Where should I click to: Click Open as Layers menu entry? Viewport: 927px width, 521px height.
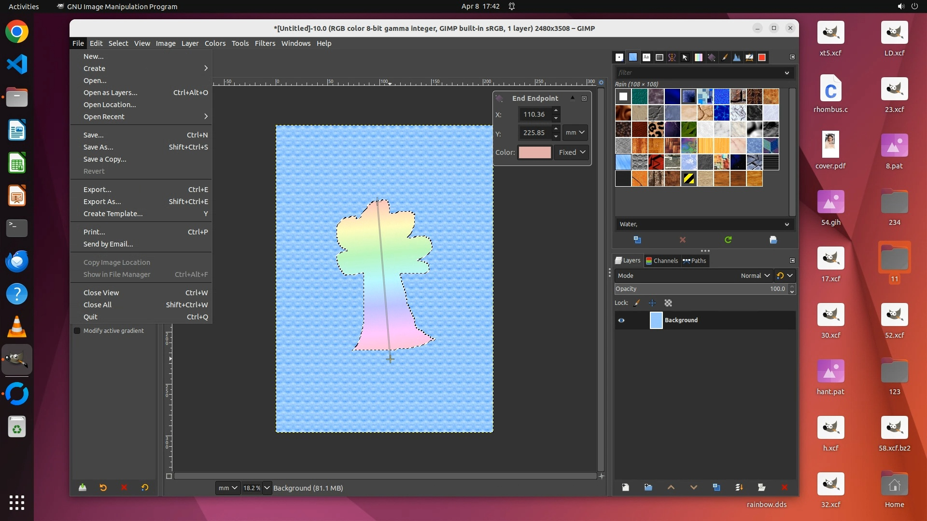tap(110, 93)
